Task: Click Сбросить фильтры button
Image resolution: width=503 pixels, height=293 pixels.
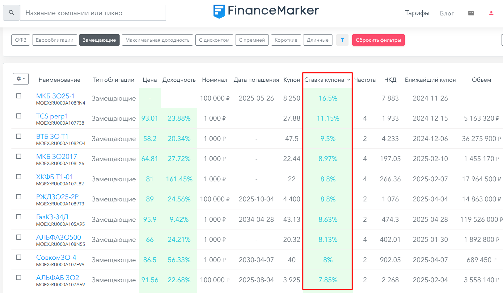Action: click(378, 40)
